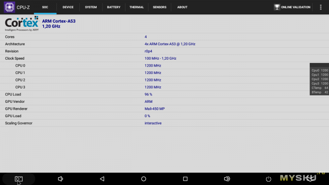Click the CTemp 64 overlay reading
This screenshot has width=329, height=185.
320,88
